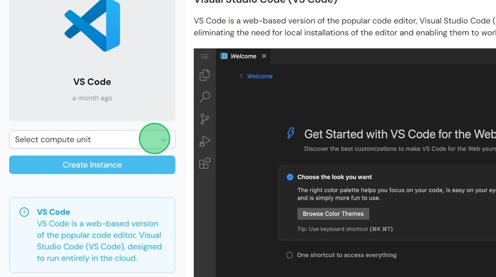The image size is (496, 277).
Task: Open the Explorer files icon in activity bar
Action: coord(205,75)
